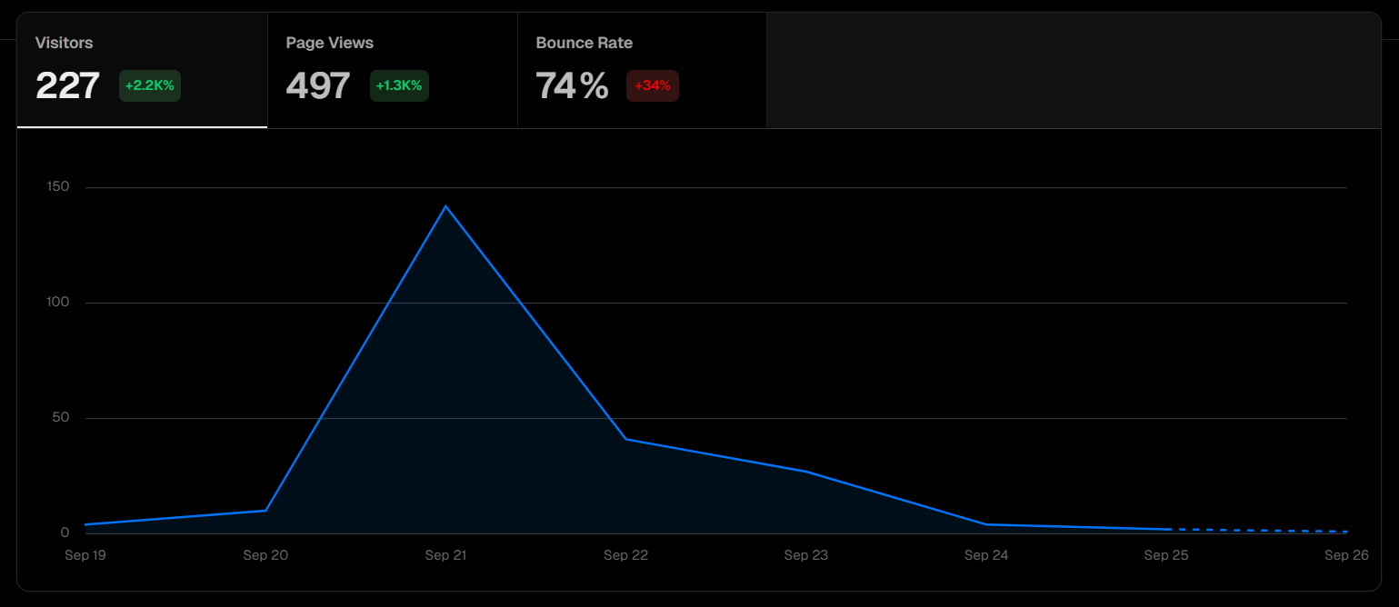
Task: Click the +1.3K% growth indicator
Action: 399,85
